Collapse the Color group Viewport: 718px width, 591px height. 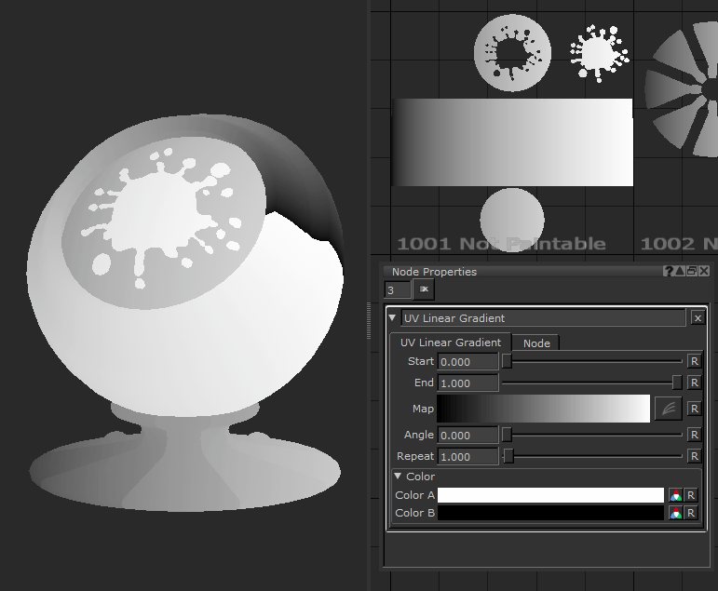(399, 477)
